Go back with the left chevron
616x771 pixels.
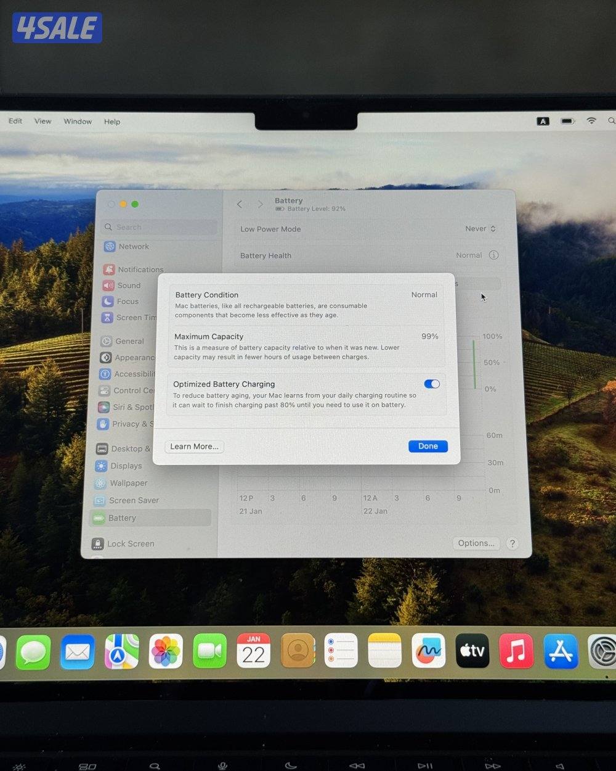[240, 204]
